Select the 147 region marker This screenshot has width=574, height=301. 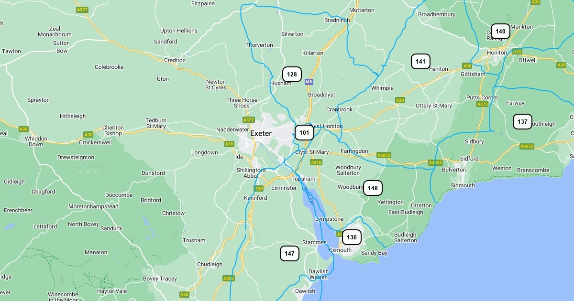pyautogui.click(x=289, y=253)
